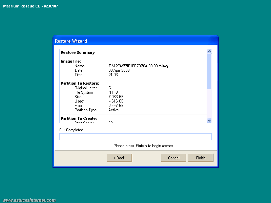This screenshot has width=271, height=203.
Task: Click the used value 4.616 GB
Action: pos(116,101)
